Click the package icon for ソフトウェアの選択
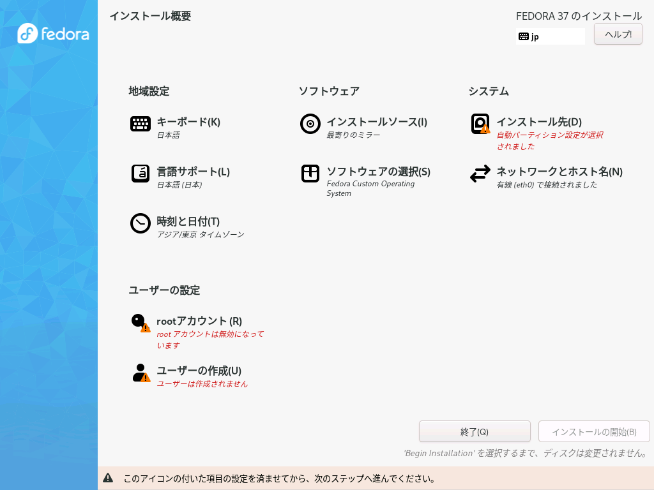654x490 pixels. pos(310,174)
